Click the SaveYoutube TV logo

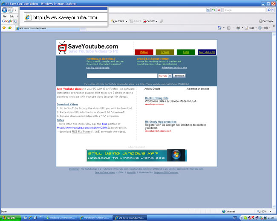click(62, 48)
